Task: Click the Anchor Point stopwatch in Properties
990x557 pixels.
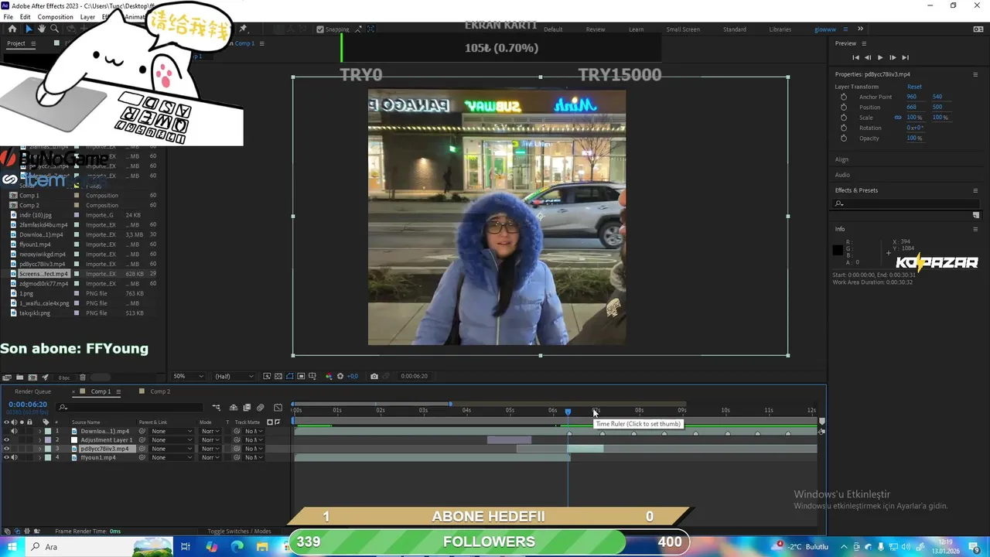Action: coord(844,97)
